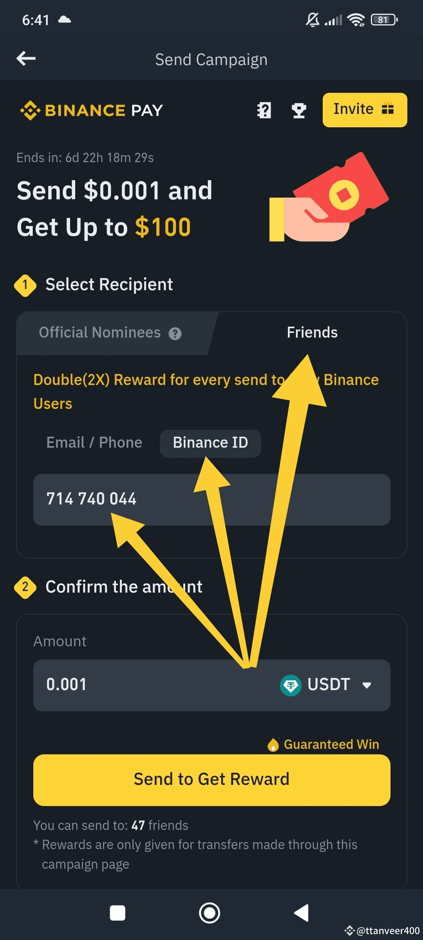The image size is (423, 940).
Task: Open the campaign rules help icon
Action: coord(264,110)
